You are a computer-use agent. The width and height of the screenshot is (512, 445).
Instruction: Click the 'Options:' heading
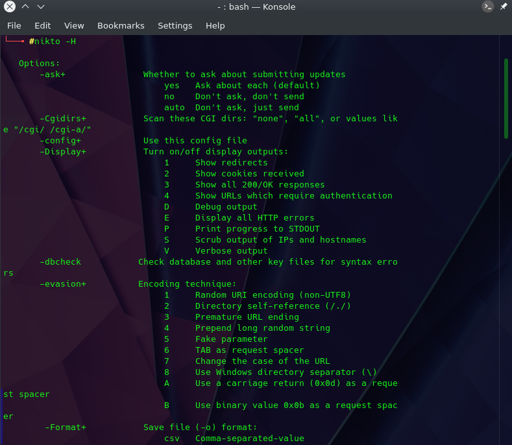pos(39,64)
